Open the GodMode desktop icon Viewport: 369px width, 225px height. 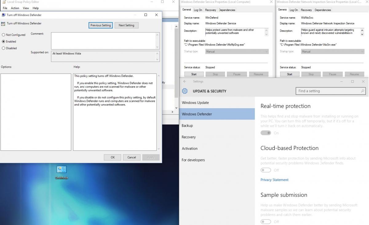pos(61,172)
